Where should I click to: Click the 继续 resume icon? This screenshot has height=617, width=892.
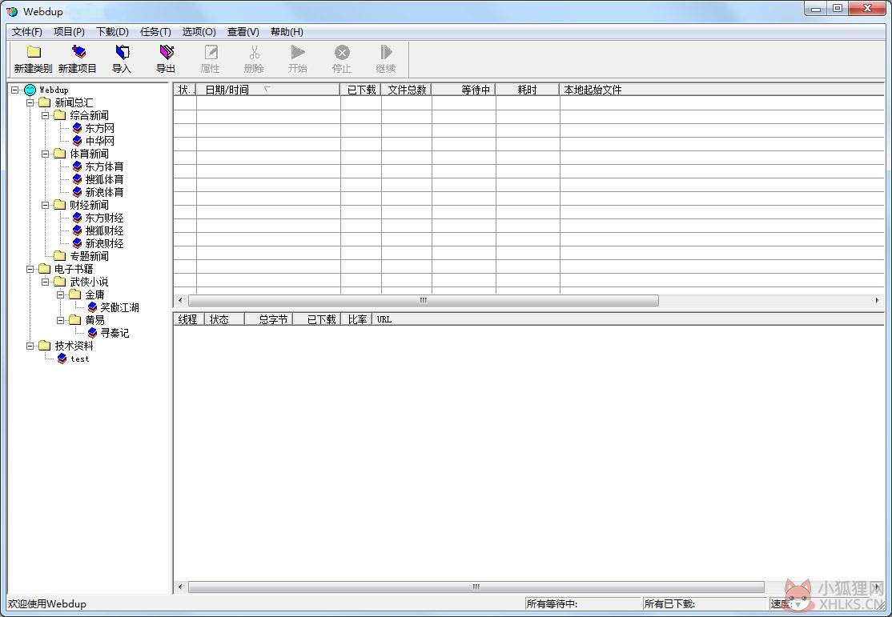[x=386, y=52]
